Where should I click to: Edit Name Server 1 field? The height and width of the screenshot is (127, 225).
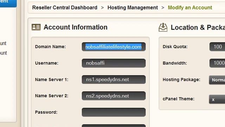point(114,79)
